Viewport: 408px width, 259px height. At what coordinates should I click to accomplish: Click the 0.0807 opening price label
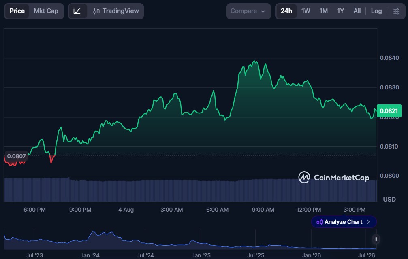tap(16, 156)
